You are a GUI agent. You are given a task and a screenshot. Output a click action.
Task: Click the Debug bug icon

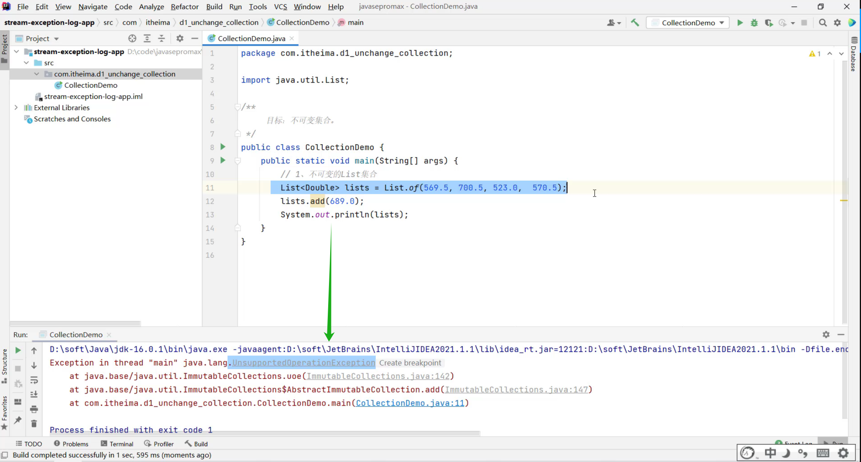(754, 23)
